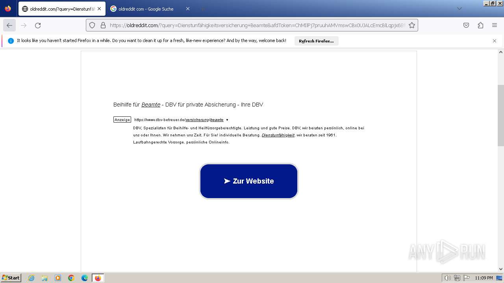Click the site security padlock icon
This screenshot has height=283, width=504.
tap(103, 25)
